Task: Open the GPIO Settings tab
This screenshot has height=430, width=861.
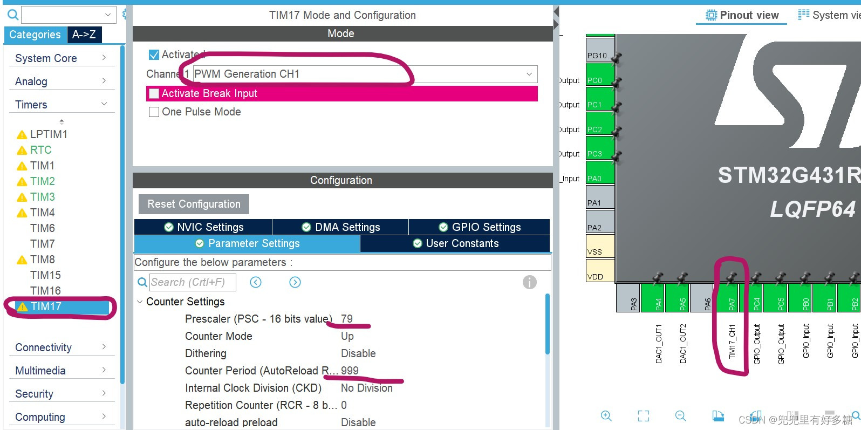Action: [480, 227]
